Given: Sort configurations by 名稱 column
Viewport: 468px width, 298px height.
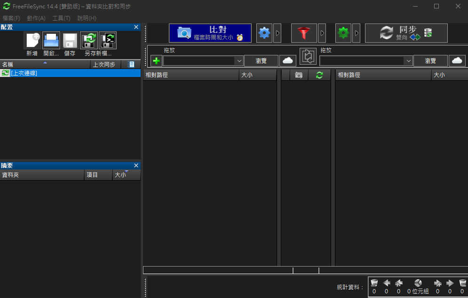Looking at the screenshot, I should pos(45,64).
